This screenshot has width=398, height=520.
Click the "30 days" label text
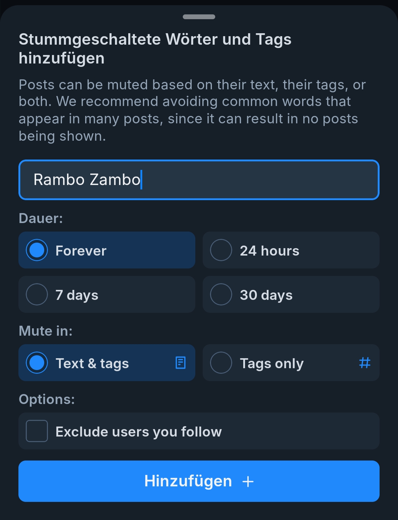[266, 295]
